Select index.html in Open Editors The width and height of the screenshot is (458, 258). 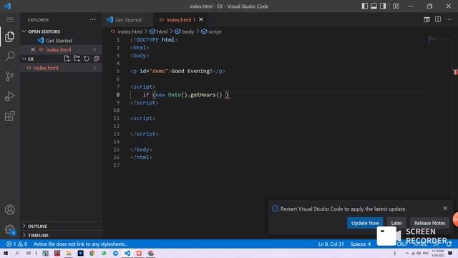(x=62, y=49)
